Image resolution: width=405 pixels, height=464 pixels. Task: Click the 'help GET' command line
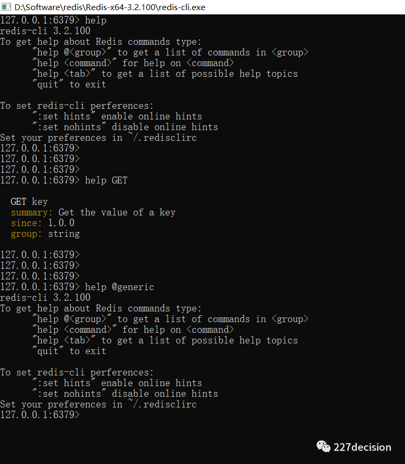coord(64,180)
